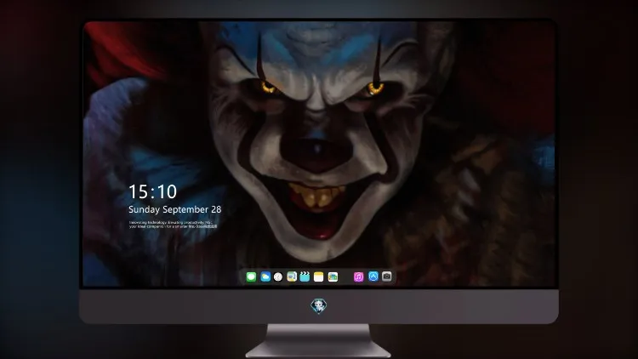Viewport: 638px width, 359px height.
Task: Launch the clapperboard video app in dock
Action: [305, 276]
